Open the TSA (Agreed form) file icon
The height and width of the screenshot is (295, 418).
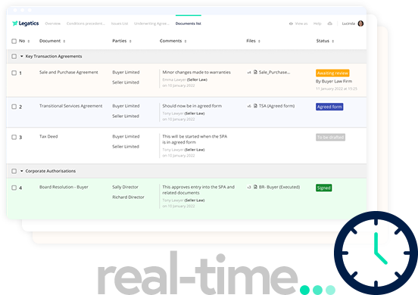pyautogui.click(x=255, y=106)
